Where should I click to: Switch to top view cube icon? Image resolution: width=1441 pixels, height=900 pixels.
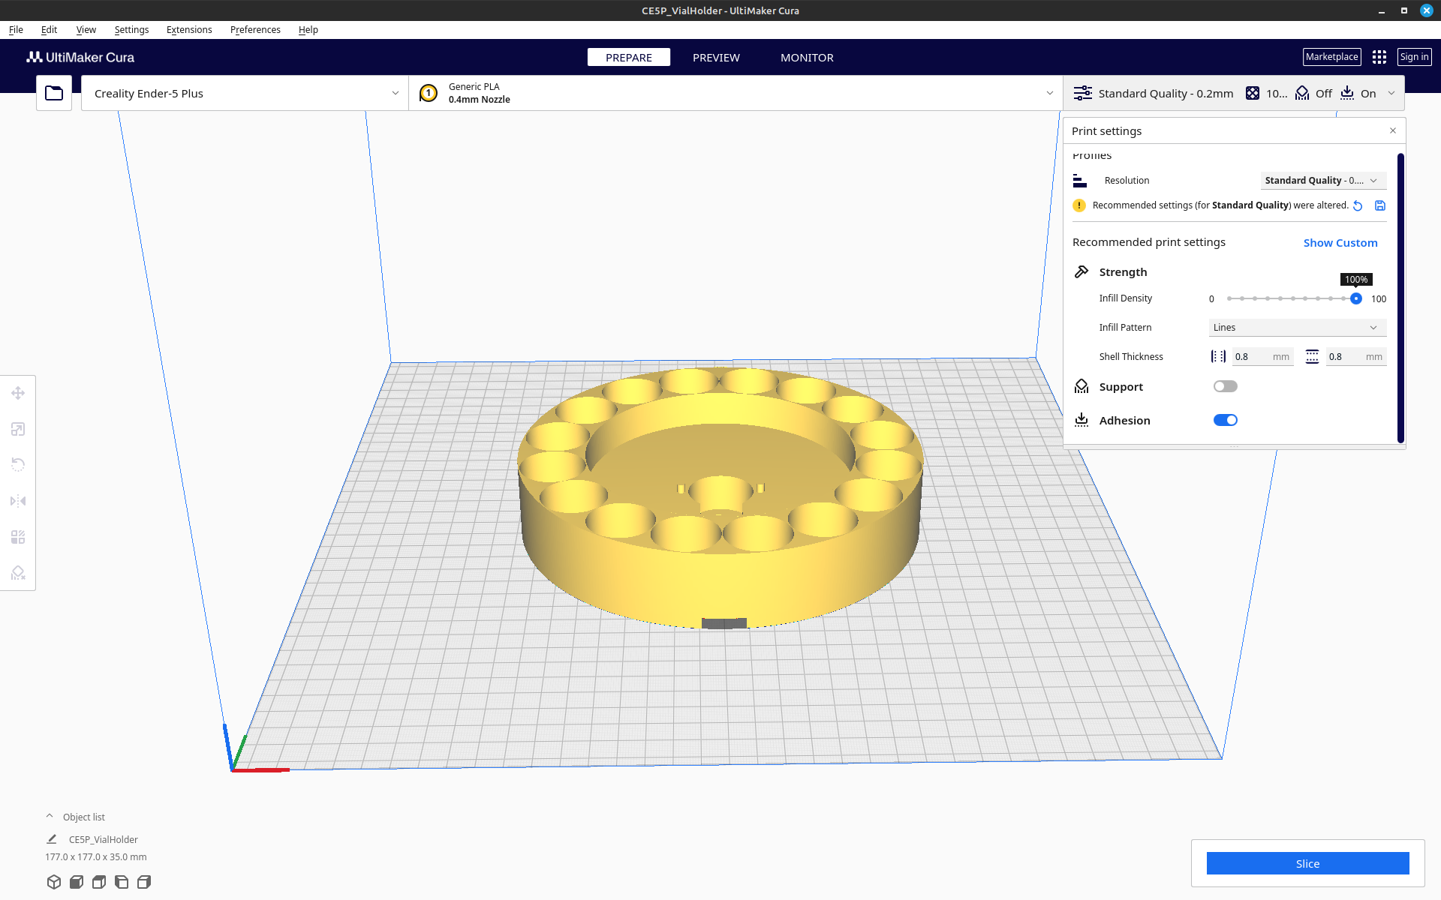[x=98, y=882]
